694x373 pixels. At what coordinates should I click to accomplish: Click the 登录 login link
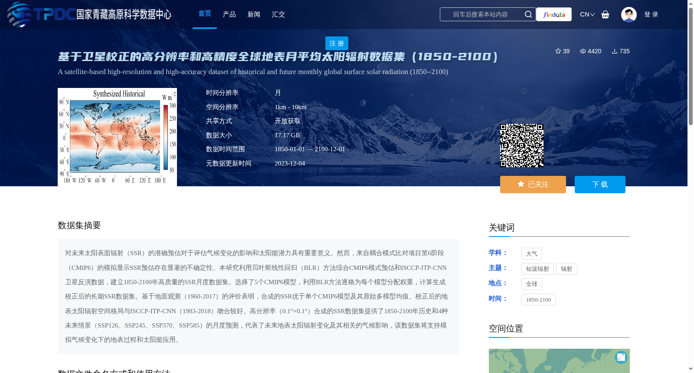pos(651,14)
